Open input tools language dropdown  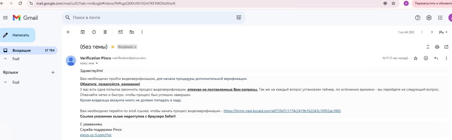pyautogui.click(x=443, y=32)
